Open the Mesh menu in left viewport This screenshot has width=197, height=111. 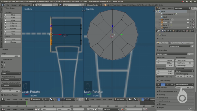tap(26, 99)
